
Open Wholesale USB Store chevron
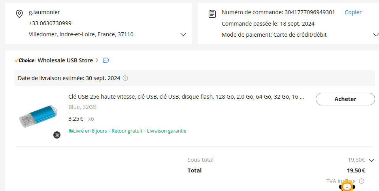[x=97, y=60]
